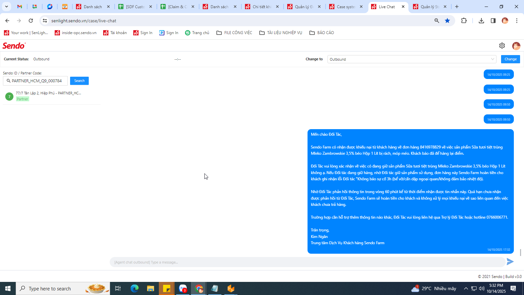The image size is (524, 295).
Task: Open the Chrome extensions puzzle icon
Action: click(x=464, y=21)
